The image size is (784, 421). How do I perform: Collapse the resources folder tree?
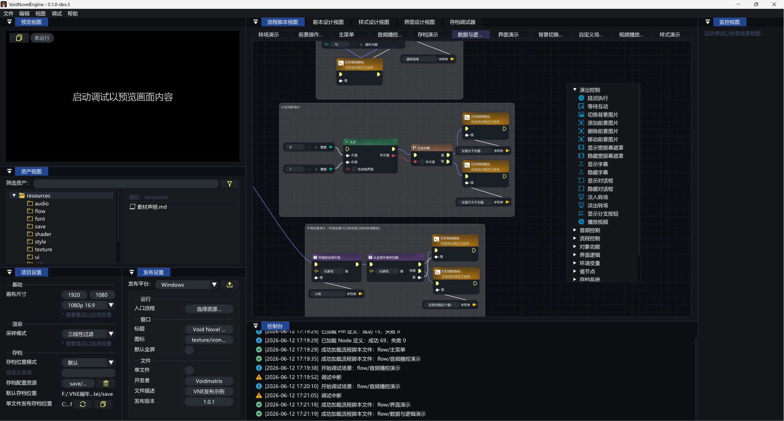pyautogui.click(x=14, y=195)
